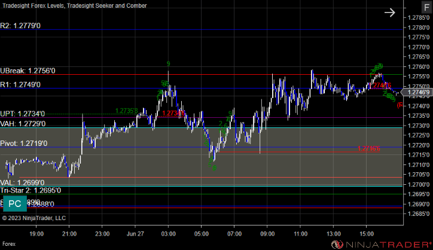The width and height of the screenshot is (433, 250).
Task: Click the 1.2700'0 price axis label
Action: point(419,184)
